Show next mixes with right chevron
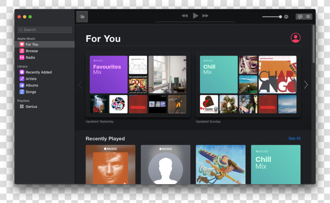Viewport: 330px width, 203px height. (306, 84)
